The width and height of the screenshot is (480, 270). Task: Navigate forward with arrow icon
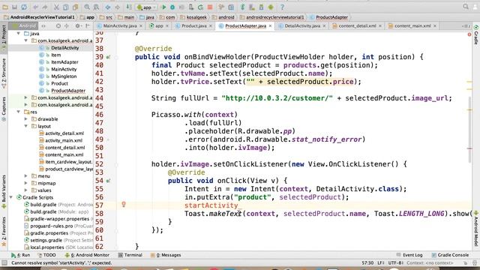pyautogui.click(x=117, y=7)
